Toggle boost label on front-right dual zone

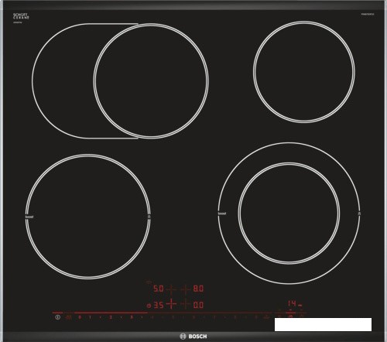pos(222,214)
